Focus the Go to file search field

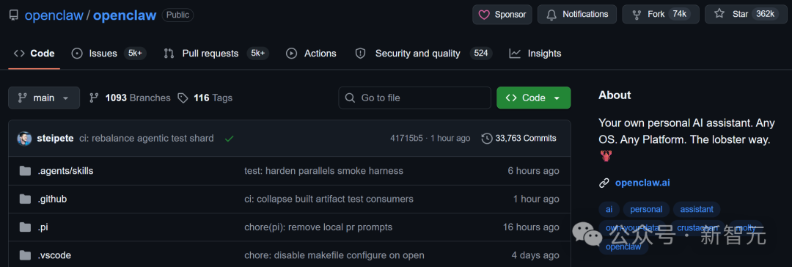click(414, 98)
